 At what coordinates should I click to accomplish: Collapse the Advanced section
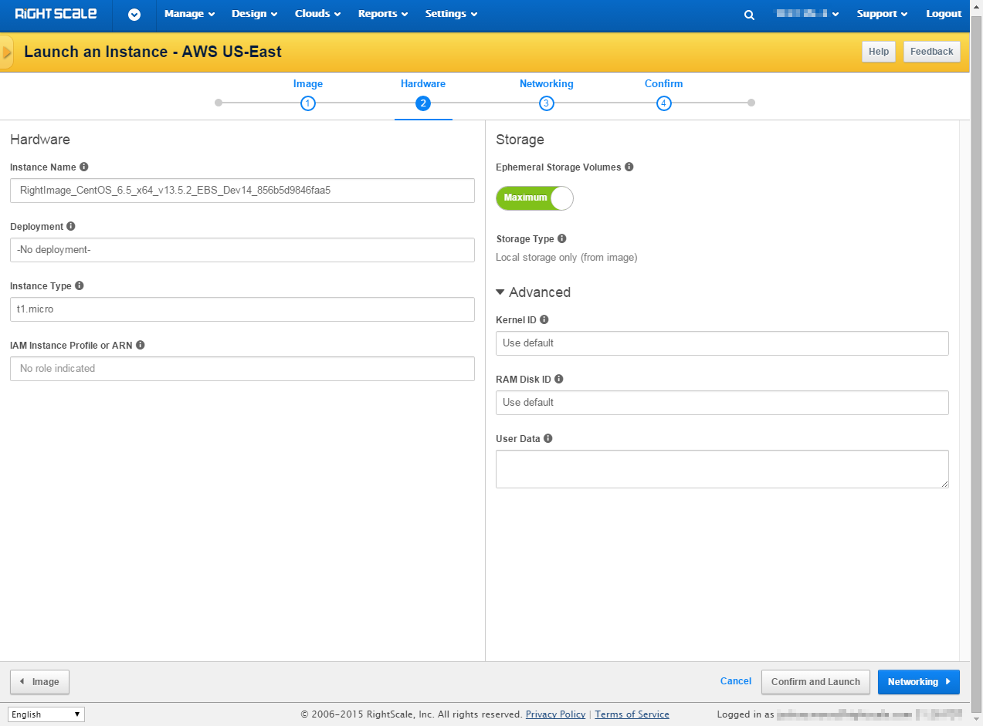point(533,292)
